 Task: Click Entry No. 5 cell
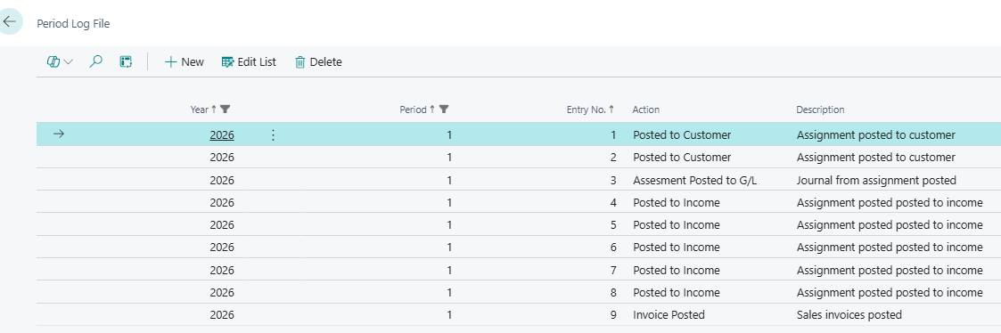click(613, 224)
